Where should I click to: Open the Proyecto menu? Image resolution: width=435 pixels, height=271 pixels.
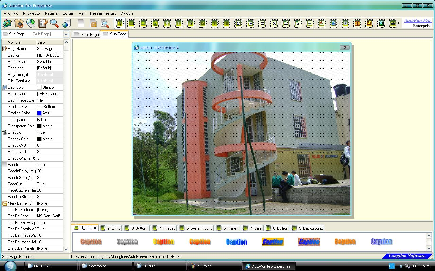[32, 13]
